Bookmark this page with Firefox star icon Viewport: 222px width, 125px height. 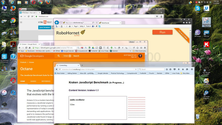tap(167, 69)
